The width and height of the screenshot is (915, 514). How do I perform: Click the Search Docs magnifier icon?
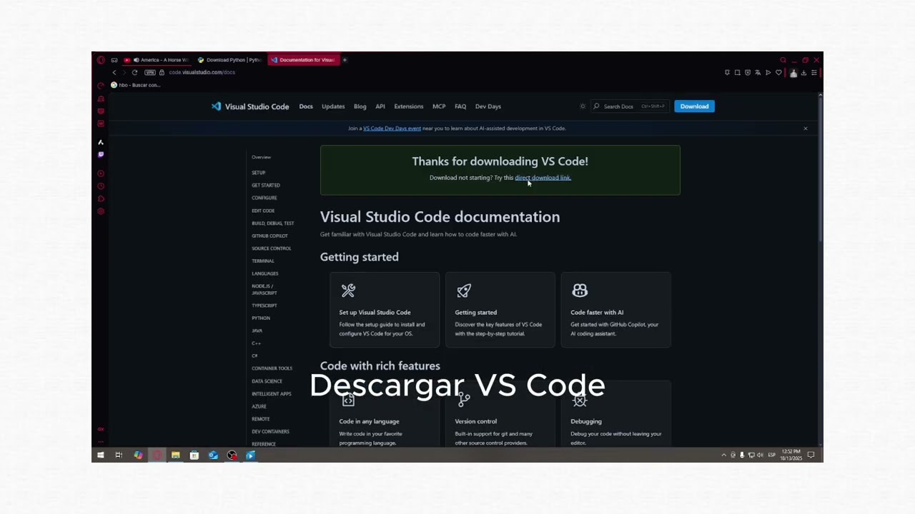[596, 106]
